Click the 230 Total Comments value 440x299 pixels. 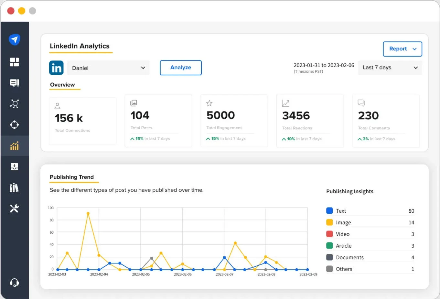pos(368,116)
